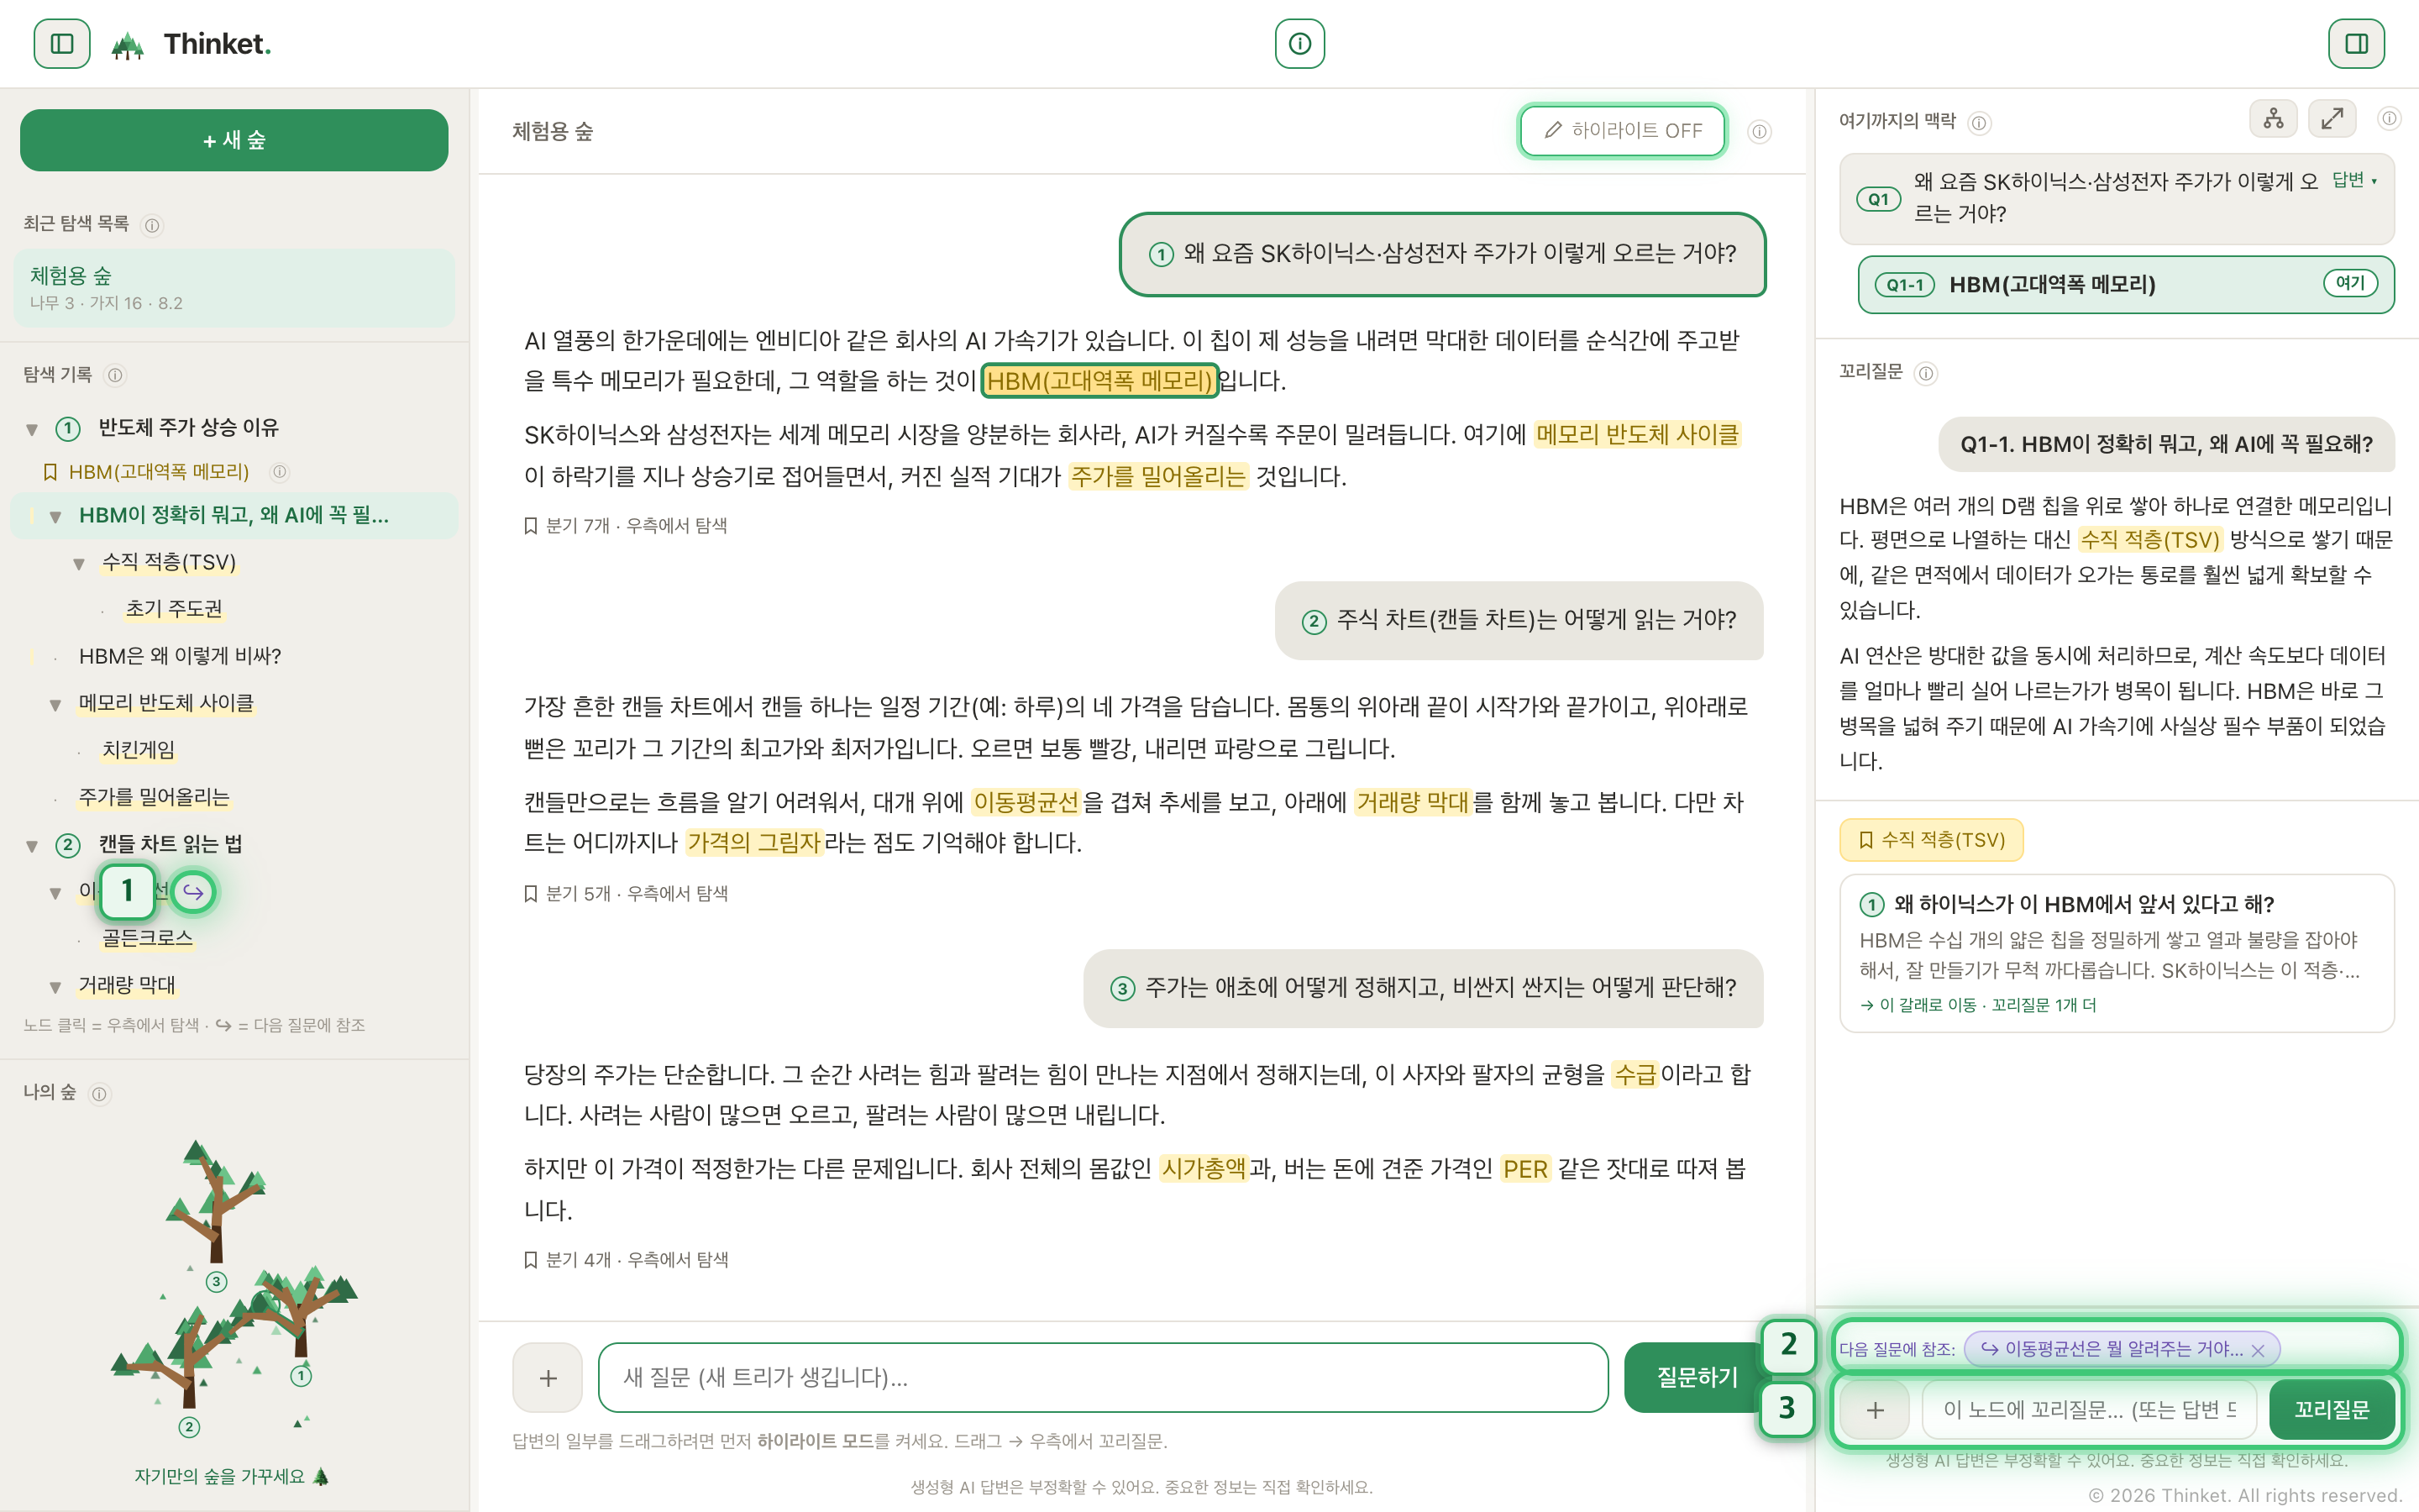Expand the context panel with arrows icon
Viewport: 2419px width, 1512px height.
2332,119
